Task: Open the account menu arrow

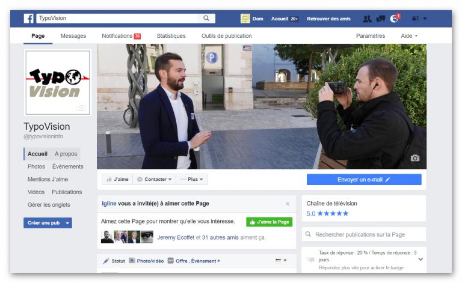Action: point(425,19)
